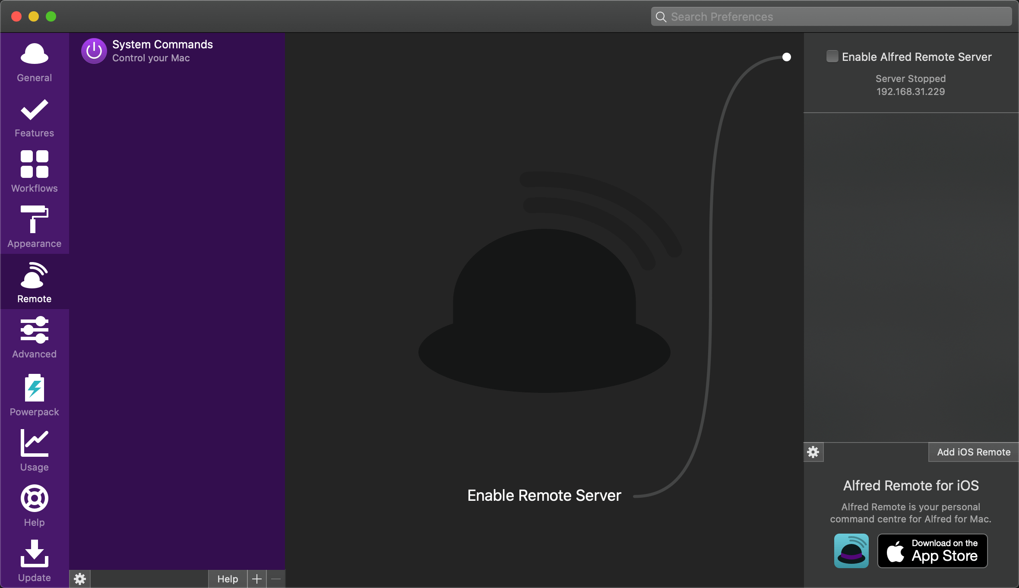
Task: Open the iOS remotes gear menu
Action: pyautogui.click(x=813, y=452)
